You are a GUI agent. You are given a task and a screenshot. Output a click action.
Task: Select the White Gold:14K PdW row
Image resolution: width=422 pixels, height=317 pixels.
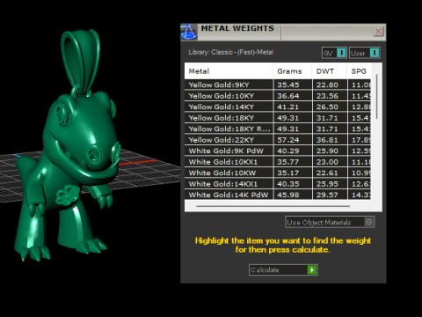278,195
